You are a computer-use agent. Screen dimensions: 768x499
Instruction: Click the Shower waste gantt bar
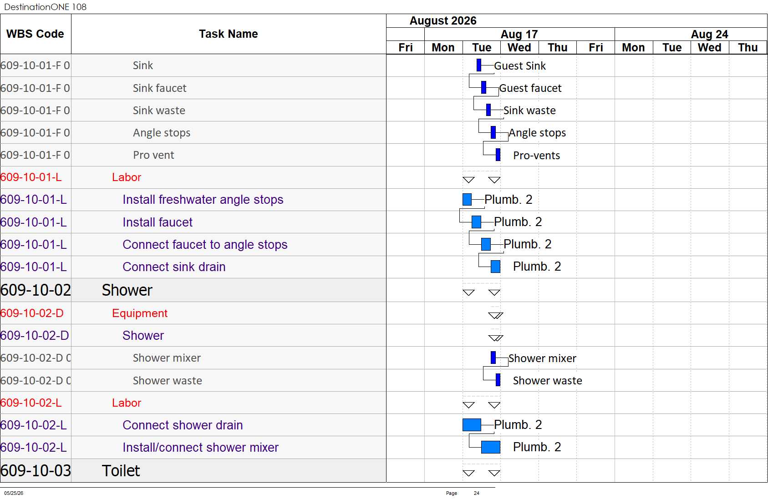click(x=498, y=380)
